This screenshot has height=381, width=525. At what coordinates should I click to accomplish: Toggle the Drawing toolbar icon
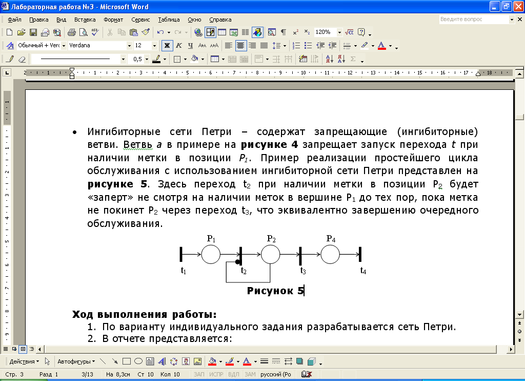(x=257, y=32)
